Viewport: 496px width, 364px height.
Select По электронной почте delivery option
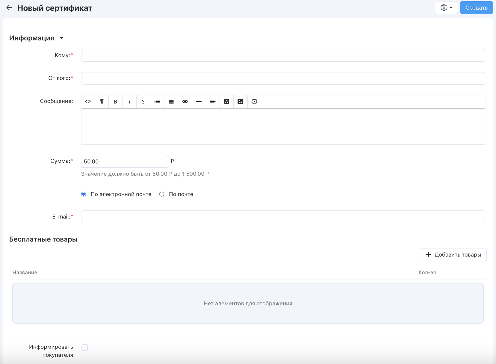(84, 194)
